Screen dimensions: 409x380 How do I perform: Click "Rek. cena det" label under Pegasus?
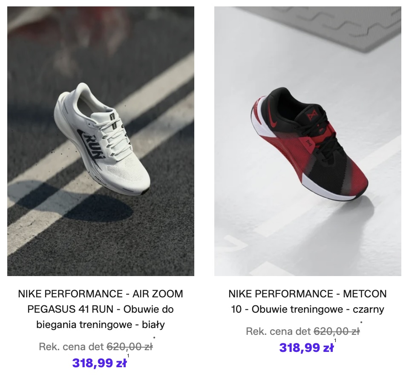72,347
